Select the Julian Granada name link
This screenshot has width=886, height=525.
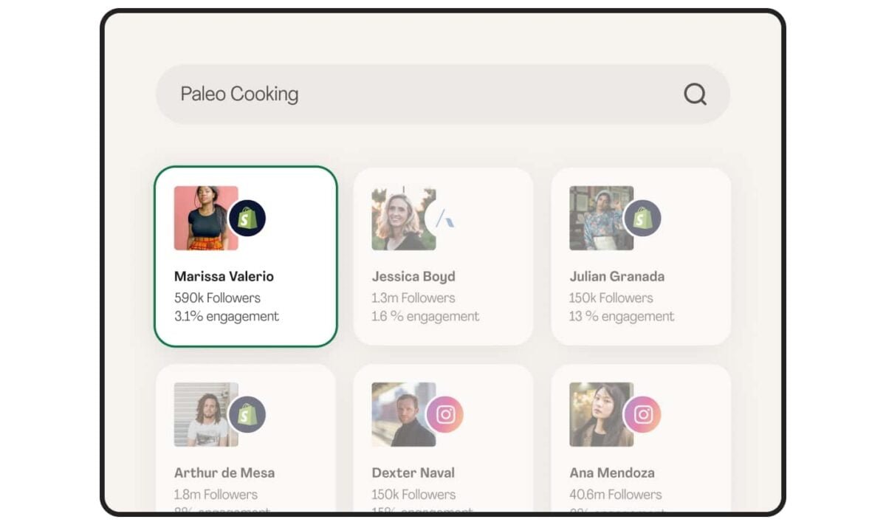click(617, 276)
